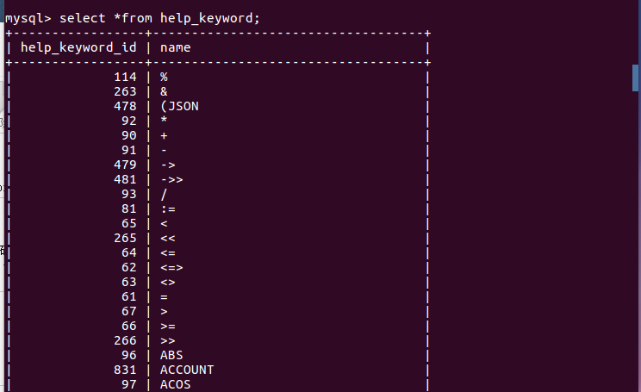Viewport: 641px width, 392px height.
Task: Click the id value 263
Action: pyautogui.click(x=125, y=91)
